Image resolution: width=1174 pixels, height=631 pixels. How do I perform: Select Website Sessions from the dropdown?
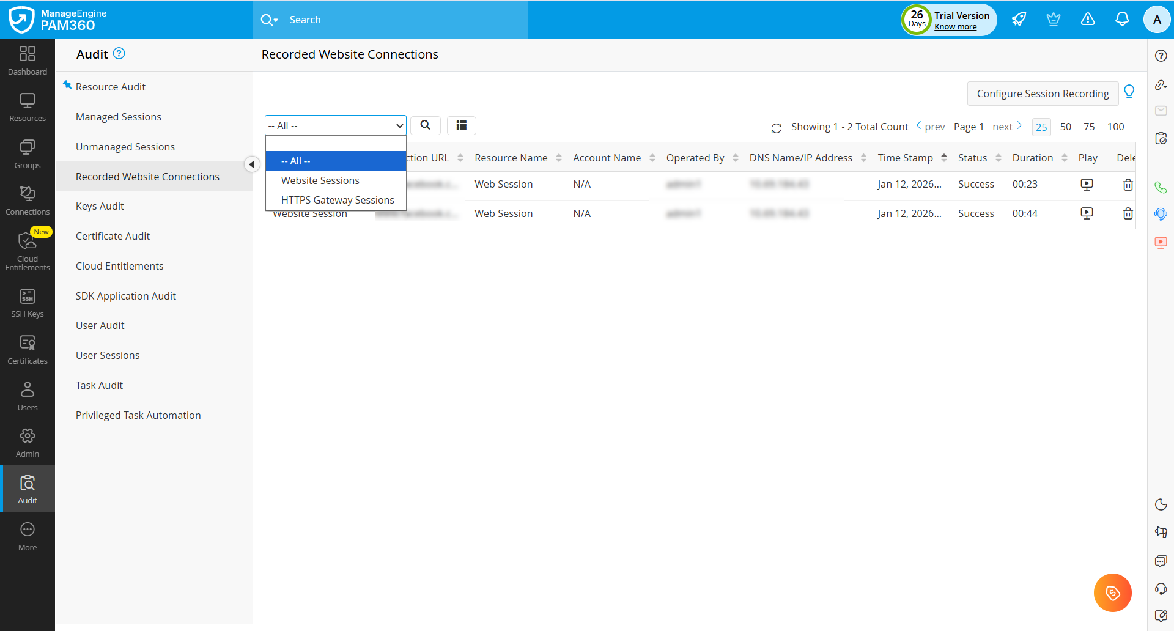click(320, 180)
